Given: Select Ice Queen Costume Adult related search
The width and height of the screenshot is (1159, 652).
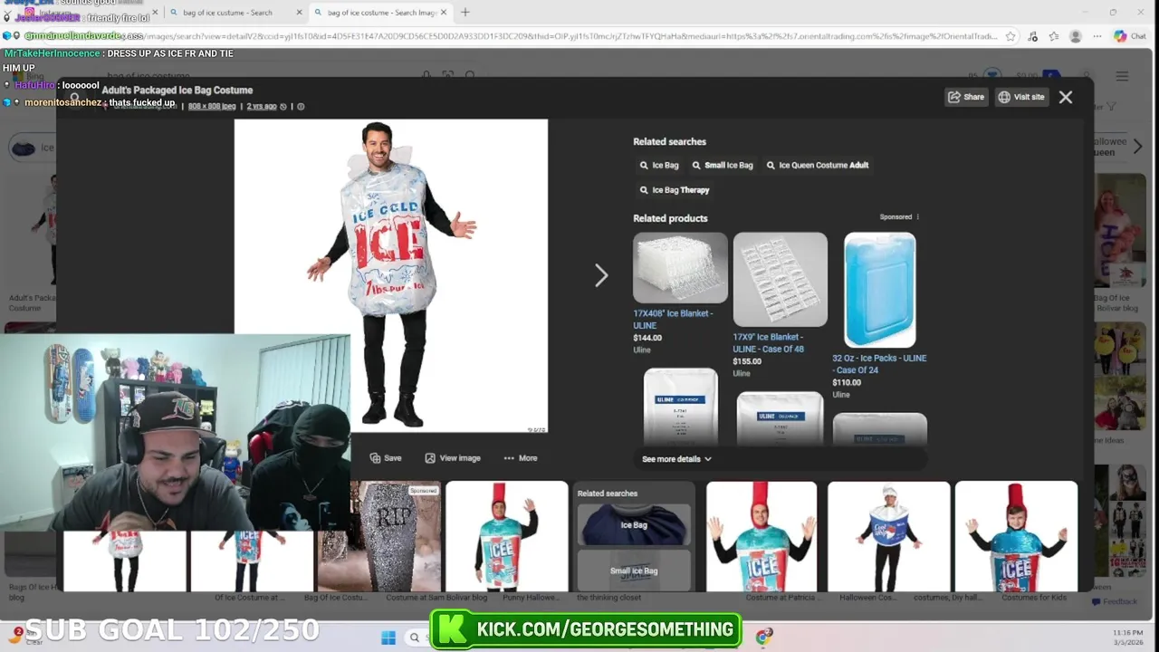Looking at the screenshot, I should click(x=818, y=166).
